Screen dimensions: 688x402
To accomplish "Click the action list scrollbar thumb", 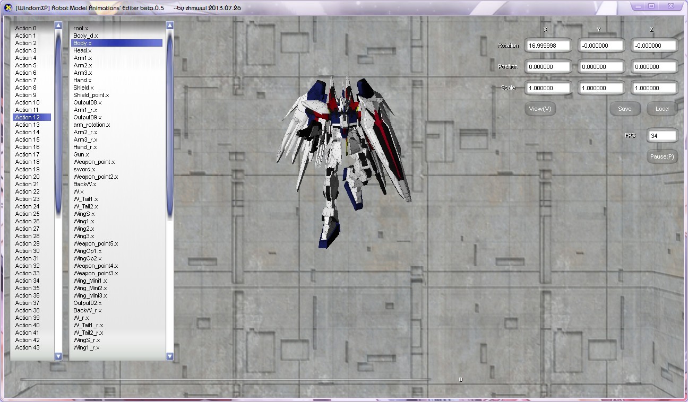I will tap(58, 123).
